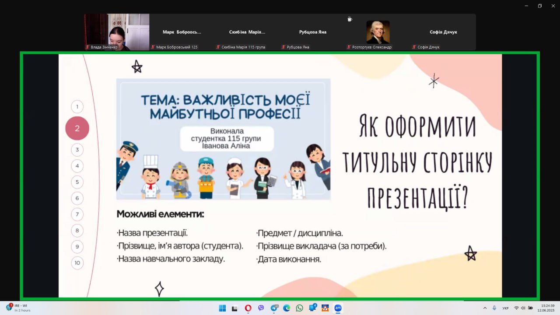Click muted mic icon of Влада Зінченко

[x=87, y=47]
